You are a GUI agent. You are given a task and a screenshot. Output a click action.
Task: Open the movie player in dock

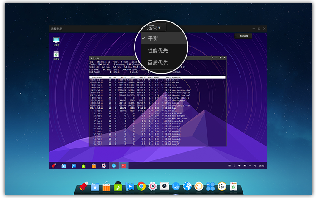(130, 187)
